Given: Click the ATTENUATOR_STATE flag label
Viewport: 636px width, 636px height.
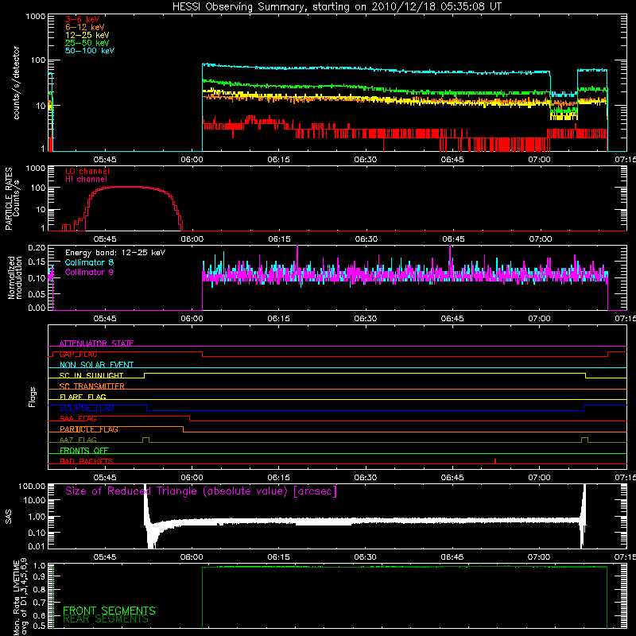Looking at the screenshot, I should pos(96,343).
